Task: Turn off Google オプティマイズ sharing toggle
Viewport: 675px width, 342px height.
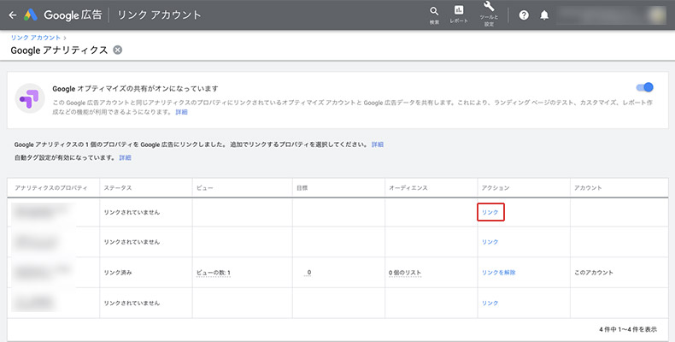Action: (645, 87)
